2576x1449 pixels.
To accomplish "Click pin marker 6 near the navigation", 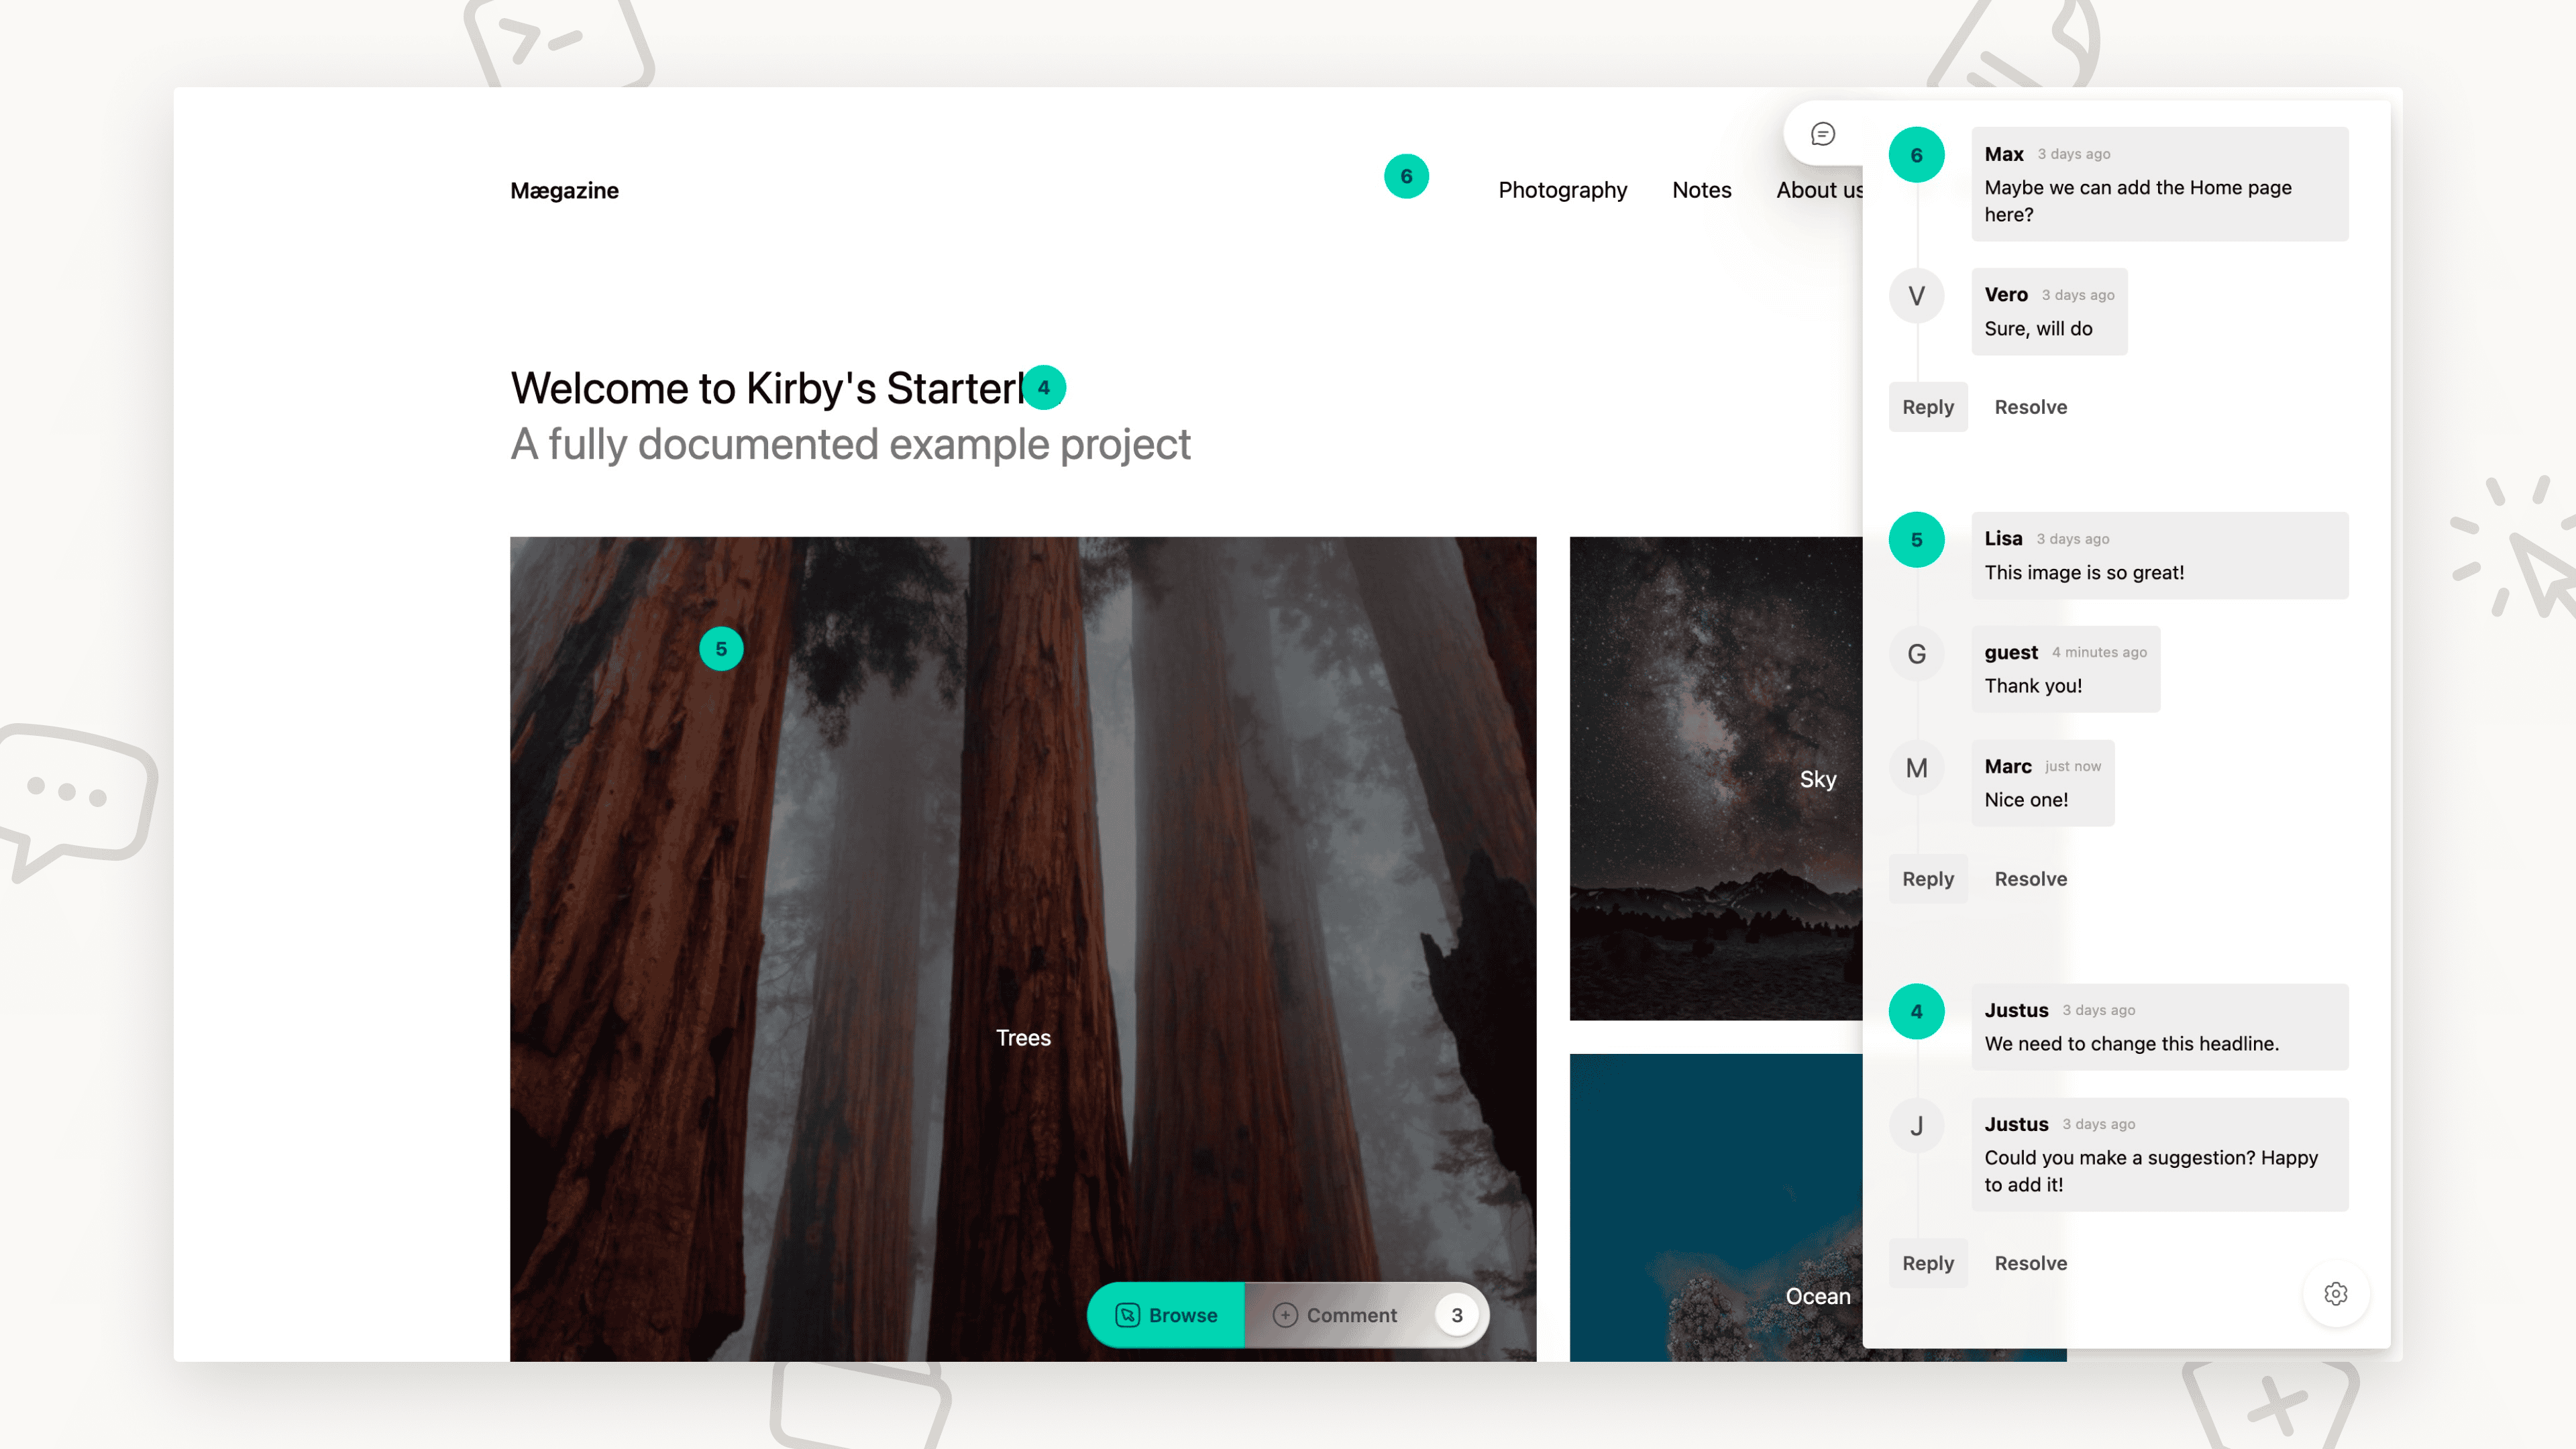I will tap(1406, 177).
